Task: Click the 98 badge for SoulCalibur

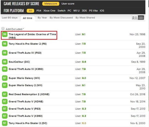Action: [x=5, y=62]
